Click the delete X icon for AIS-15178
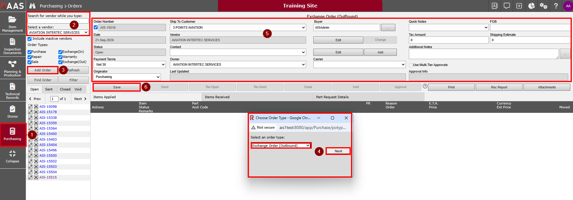This screenshot has width=573, height=200. (x=36, y=112)
